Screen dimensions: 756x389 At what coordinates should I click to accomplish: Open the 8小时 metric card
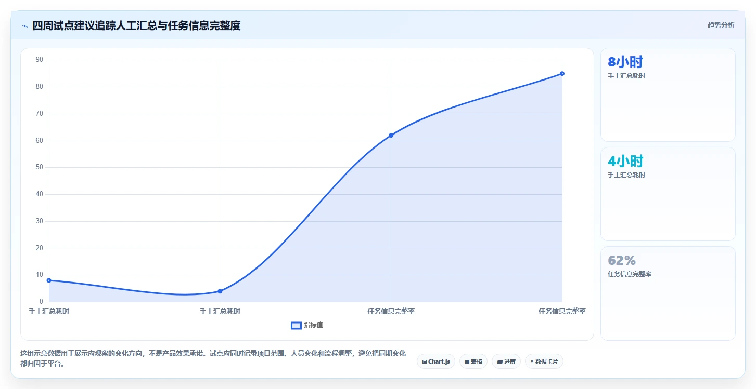coord(668,95)
